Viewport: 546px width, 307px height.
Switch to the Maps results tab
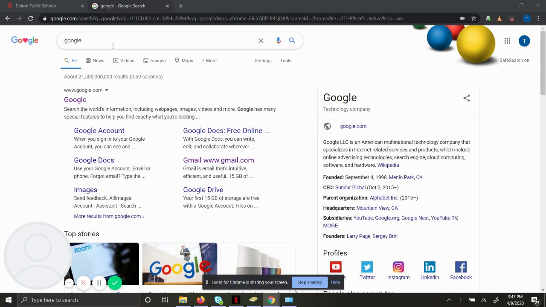pos(184,61)
